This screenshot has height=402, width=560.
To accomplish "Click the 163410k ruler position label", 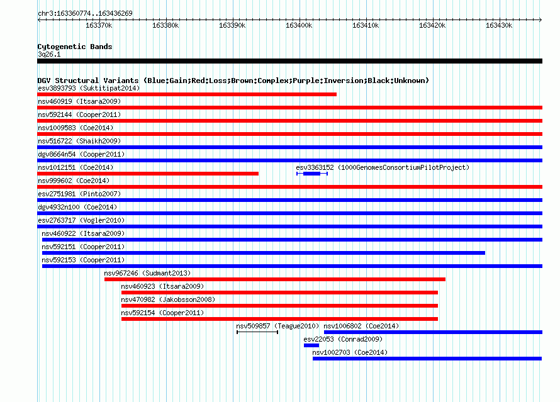I will pyautogui.click(x=366, y=25).
